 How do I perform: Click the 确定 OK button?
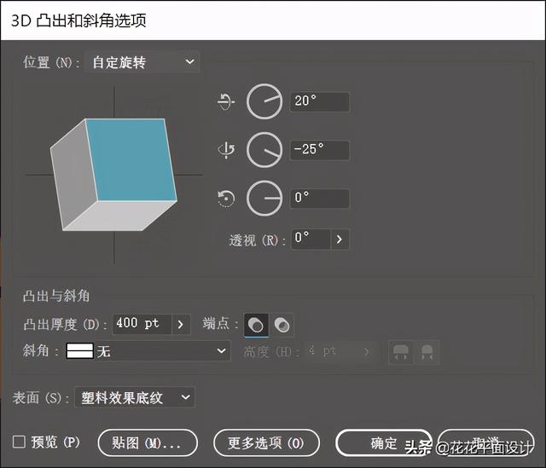384,443
